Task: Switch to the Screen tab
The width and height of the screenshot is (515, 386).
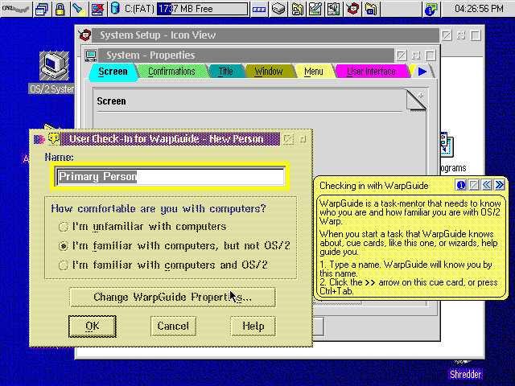Action: 113,72
